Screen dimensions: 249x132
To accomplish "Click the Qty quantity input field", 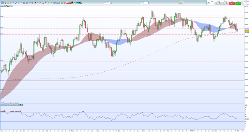I will click(212, 3).
